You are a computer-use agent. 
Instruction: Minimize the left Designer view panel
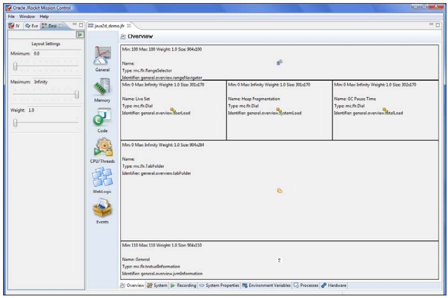coord(74,25)
